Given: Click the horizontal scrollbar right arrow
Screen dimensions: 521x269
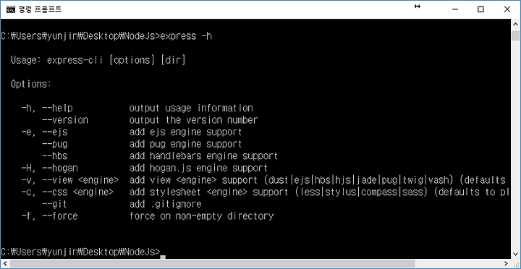Looking at the screenshot, I should coord(506,264).
